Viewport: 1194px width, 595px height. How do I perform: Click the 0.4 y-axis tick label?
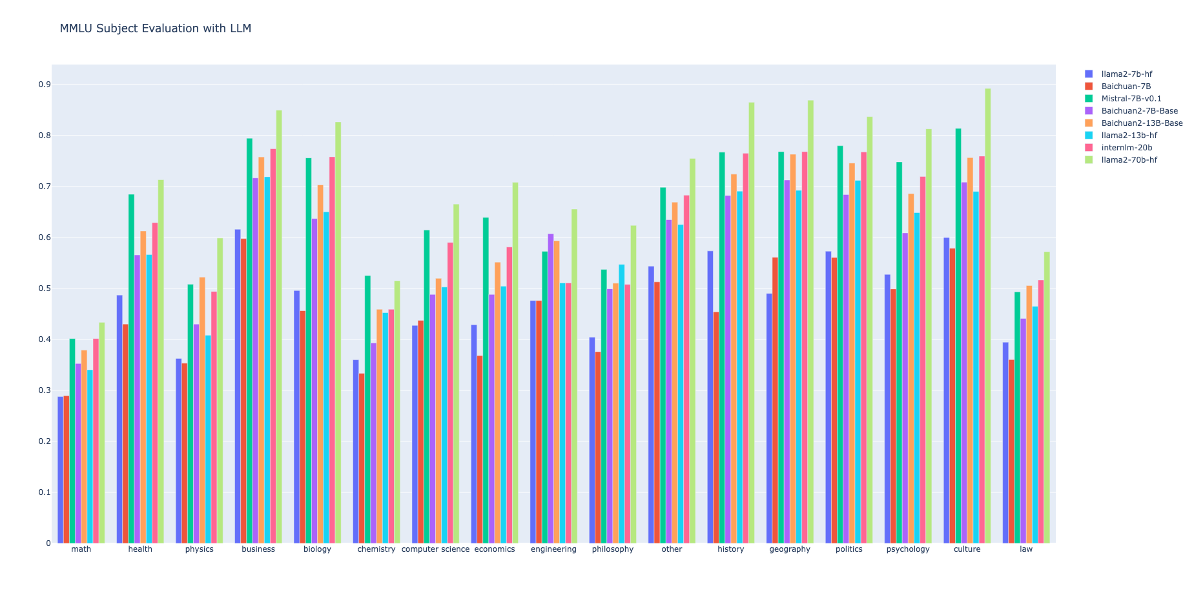tap(45, 339)
